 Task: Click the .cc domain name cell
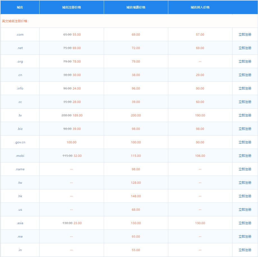[20, 102]
